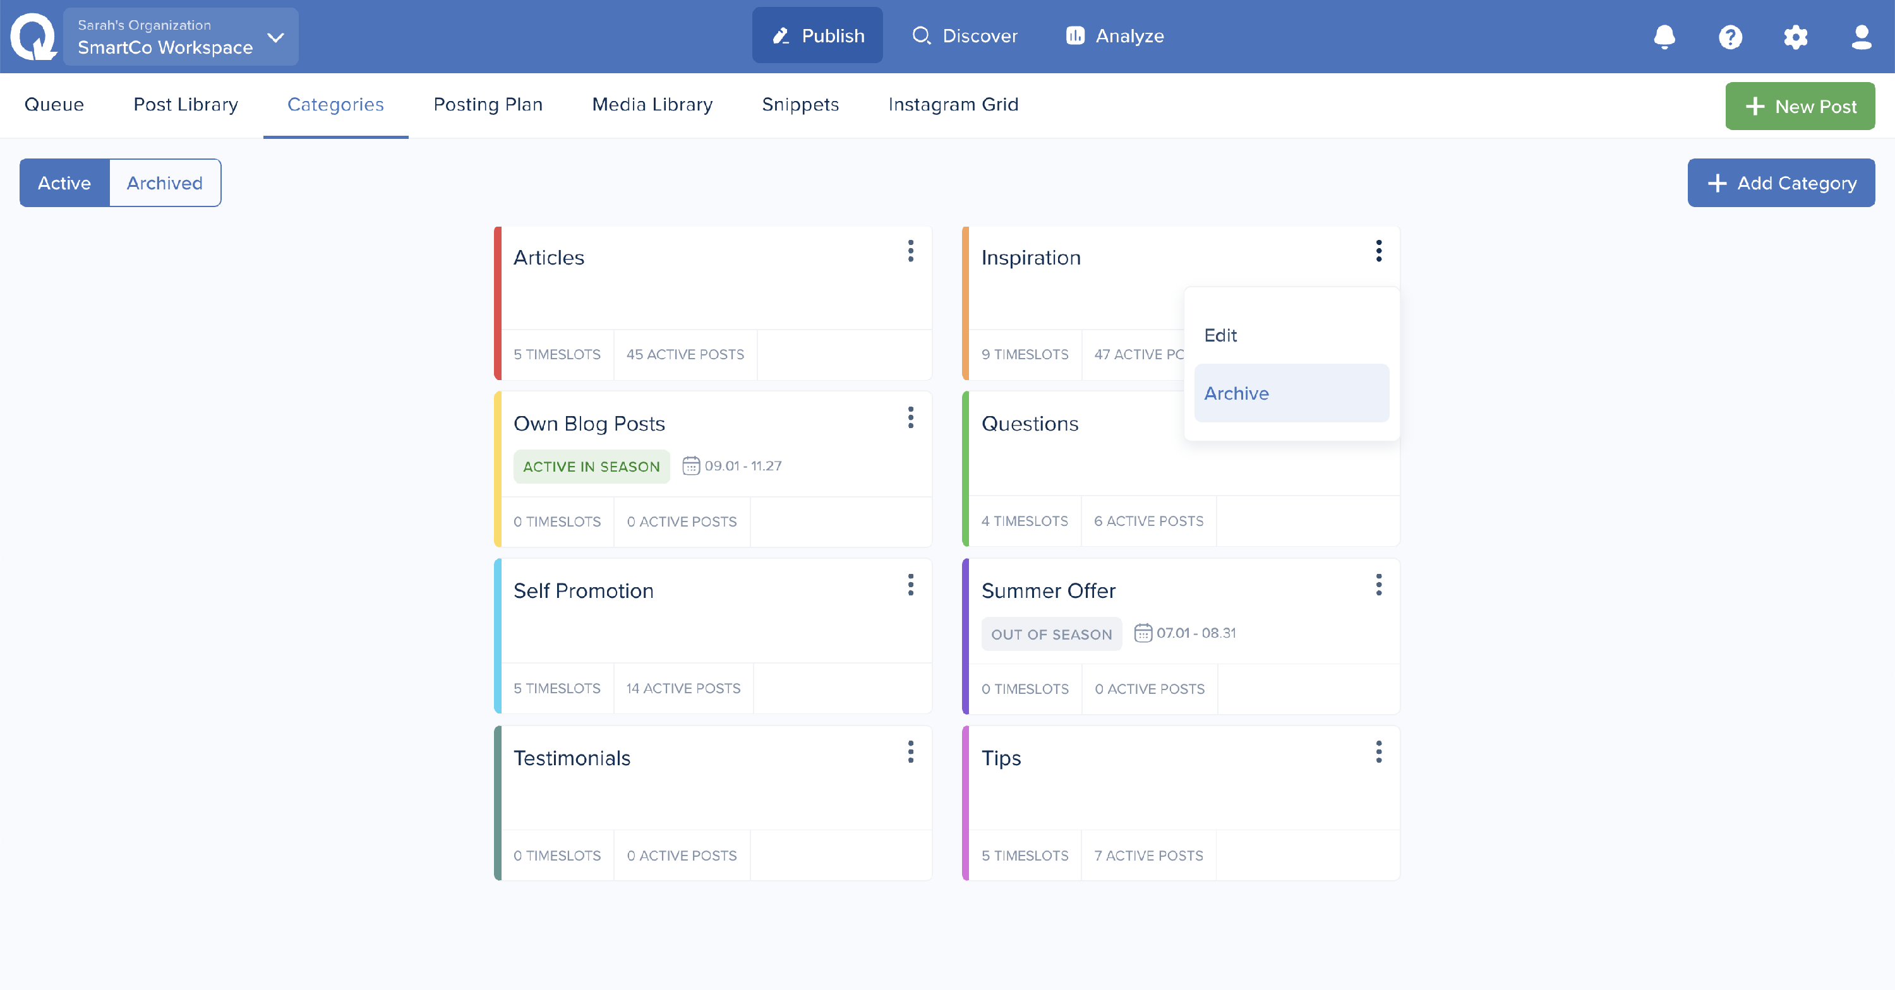Click the Add Category button
The image size is (1895, 990).
(x=1780, y=183)
